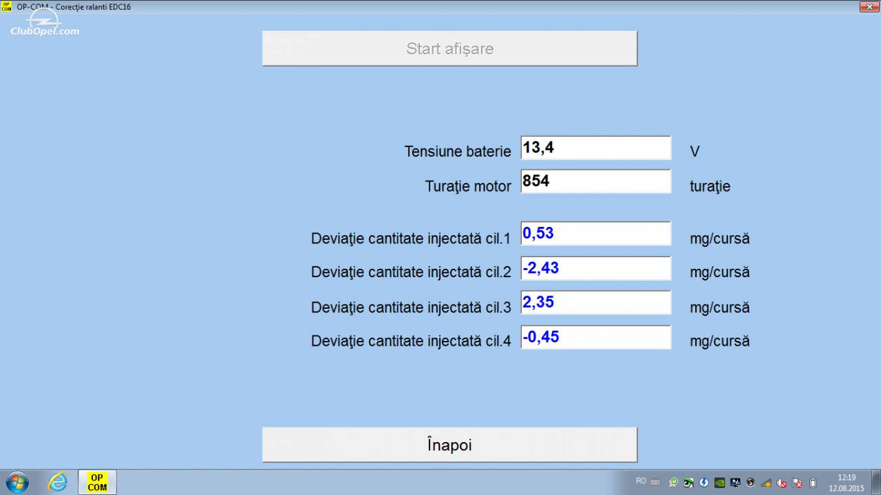Click cylinder 4 deviation field -0,45
Viewport: 881px width, 495px height.
(x=595, y=337)
